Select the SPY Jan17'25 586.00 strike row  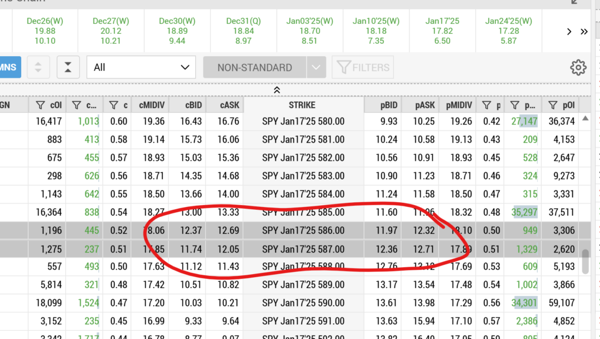point(304,231)
